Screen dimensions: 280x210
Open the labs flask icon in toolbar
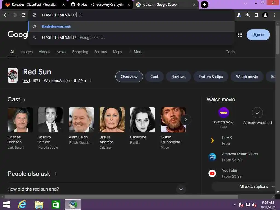click(239, 15)
